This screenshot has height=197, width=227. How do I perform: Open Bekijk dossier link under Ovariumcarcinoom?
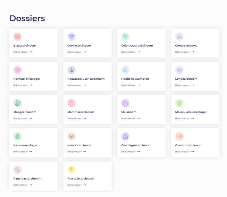pos(185,152)
